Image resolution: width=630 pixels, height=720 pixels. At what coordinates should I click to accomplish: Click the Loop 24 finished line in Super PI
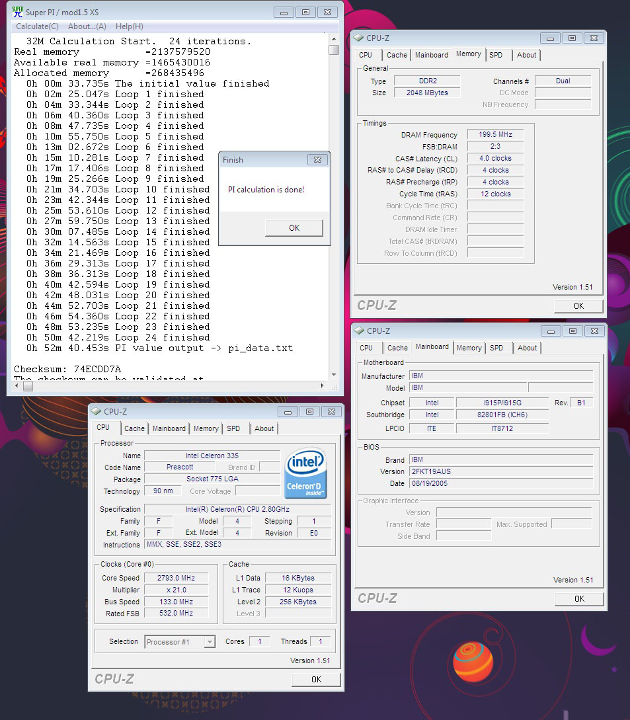(x=118, y=337)
